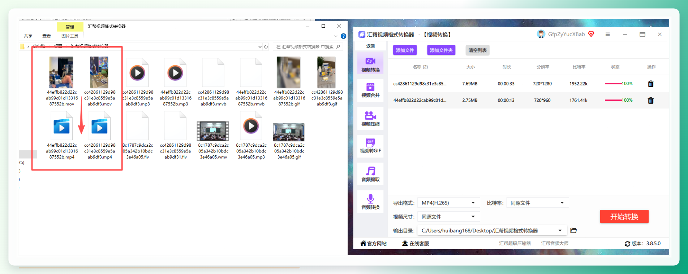Click file name 44effb822d22cab99c01d... in the list
Screen dimensions: 688x274
click(420, 100)
